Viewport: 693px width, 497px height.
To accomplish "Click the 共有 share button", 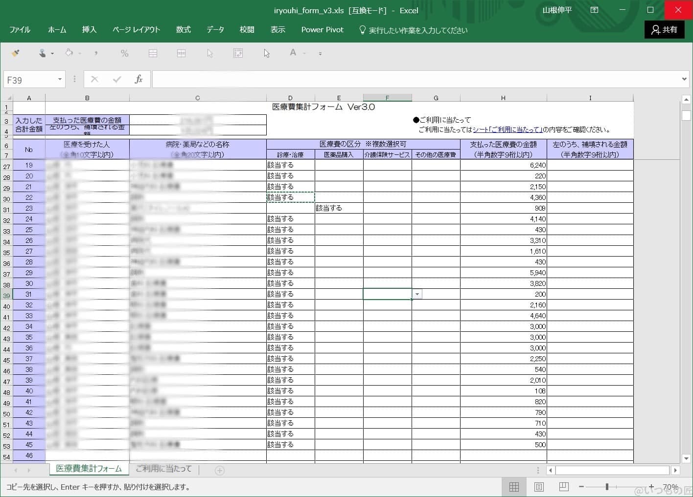I will pos(664,30).
